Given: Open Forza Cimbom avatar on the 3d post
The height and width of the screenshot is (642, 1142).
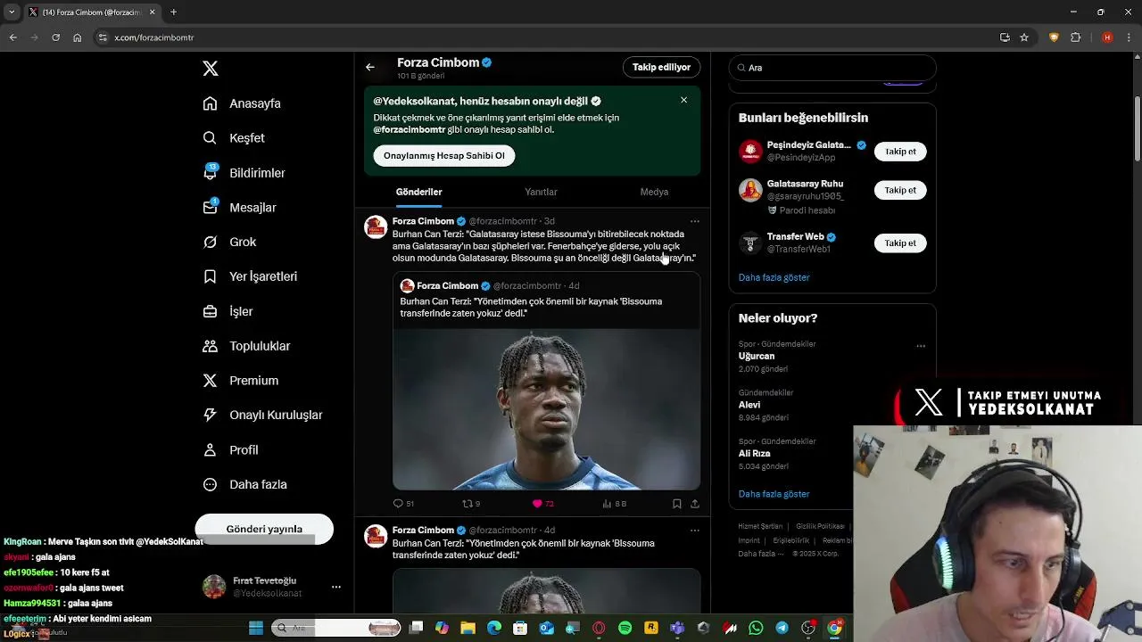Looking at the screenshot, I should coord(376,226).
